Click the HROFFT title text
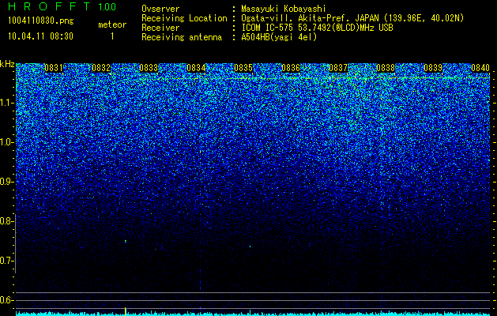This screenshot has width=497, height=316. coord(49,6)
